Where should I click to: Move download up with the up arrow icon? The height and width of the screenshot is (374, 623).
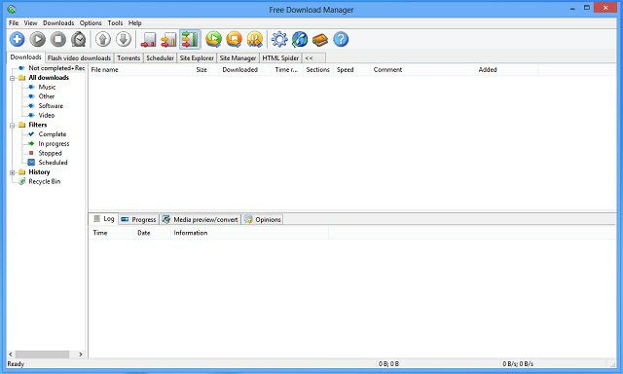pyautogui.click(x=103, y=39)
